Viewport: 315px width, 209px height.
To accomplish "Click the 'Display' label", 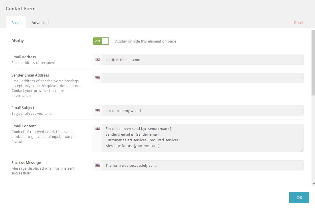I will point(18,41).
